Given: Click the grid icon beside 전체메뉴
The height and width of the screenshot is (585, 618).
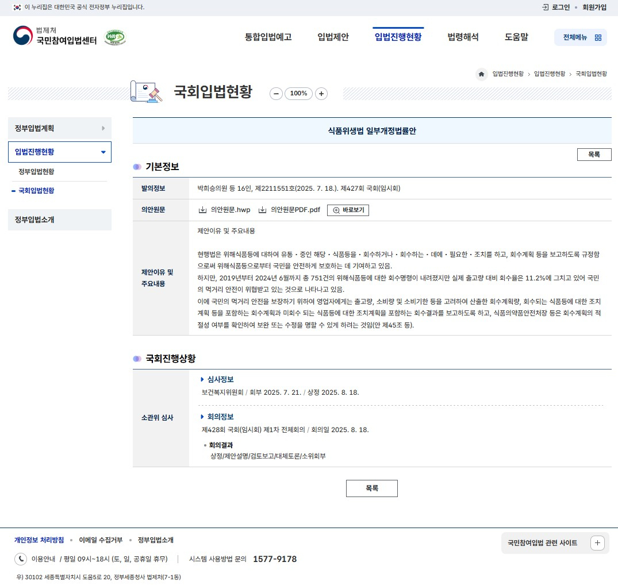Looking at the screenshot, I should 598,36.
